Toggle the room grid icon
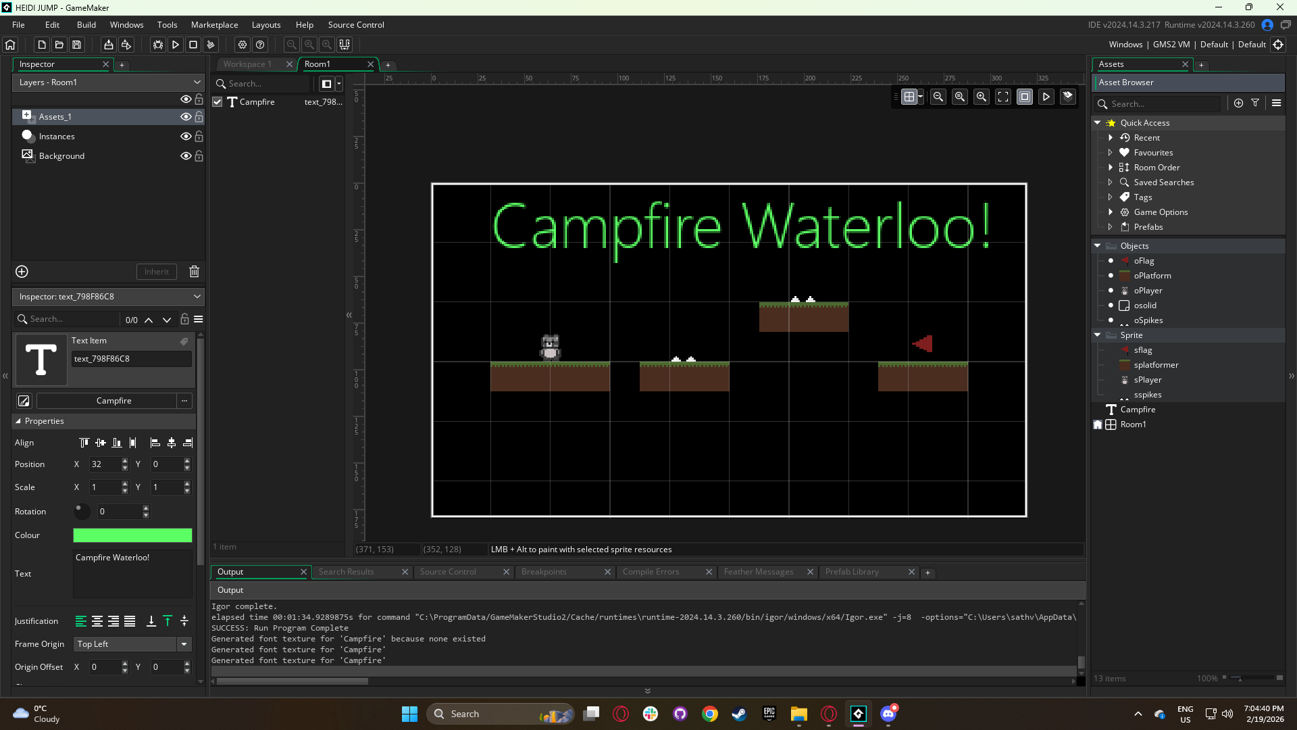 click(x=909, y=97)
